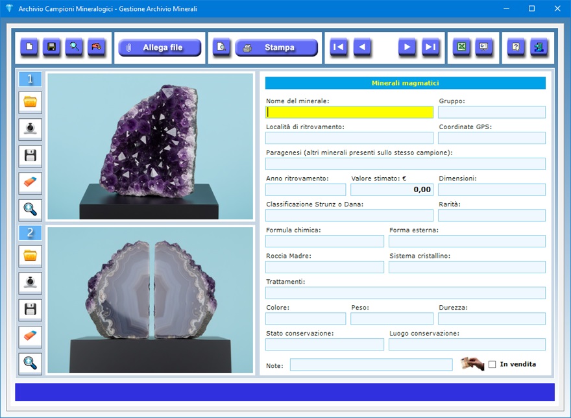Zoom image 2 with the magnifier icon
Image resolution: width=571 pixels, height=418 pixels.
[30, 363]
